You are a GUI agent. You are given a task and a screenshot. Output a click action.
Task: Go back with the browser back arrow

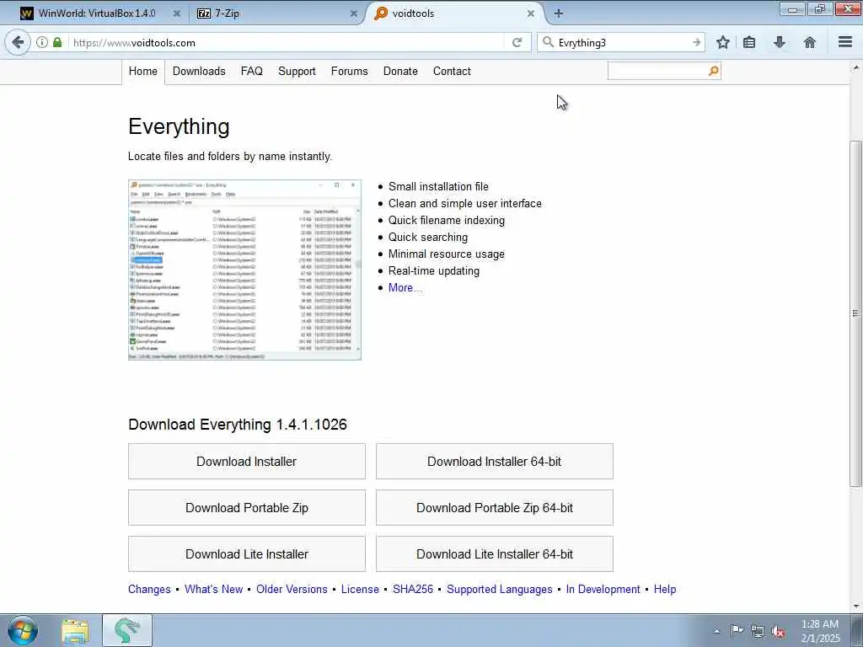18,42
